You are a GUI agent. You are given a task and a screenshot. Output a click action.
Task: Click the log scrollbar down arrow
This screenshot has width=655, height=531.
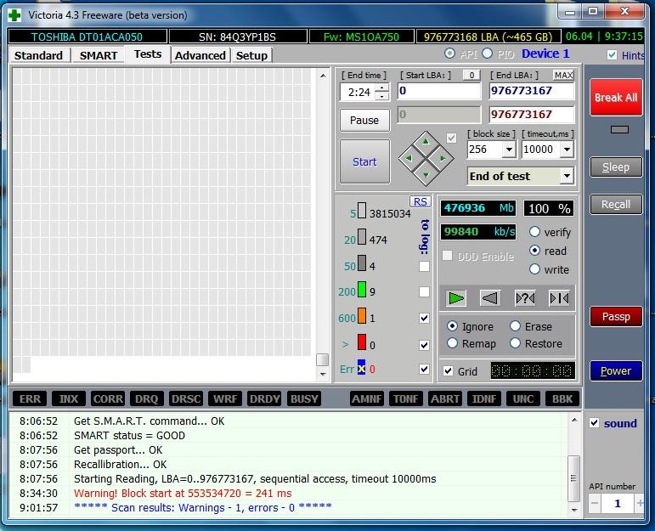pos(574,510)
